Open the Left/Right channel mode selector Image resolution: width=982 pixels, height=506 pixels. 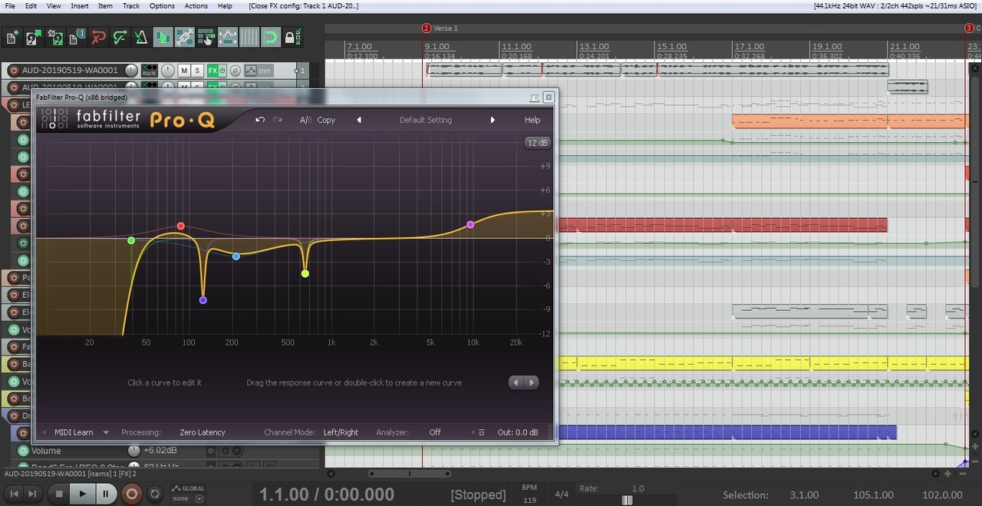click(341, 432)
